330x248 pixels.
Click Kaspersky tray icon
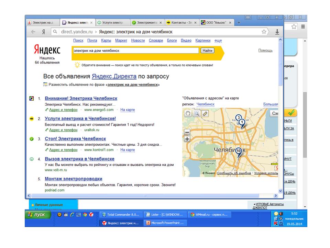(x=276, y=224)
